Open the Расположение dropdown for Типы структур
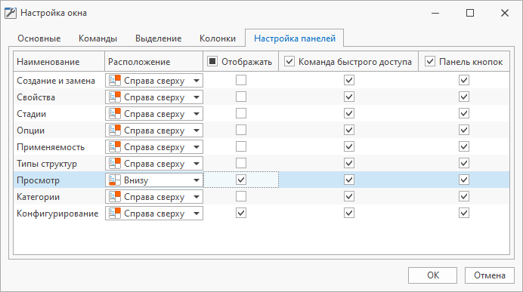Image resolution: width=523 pixels, height=292 pixels. click(x=154, y=164)
